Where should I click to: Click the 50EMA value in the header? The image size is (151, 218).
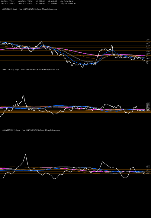(8, 4)
